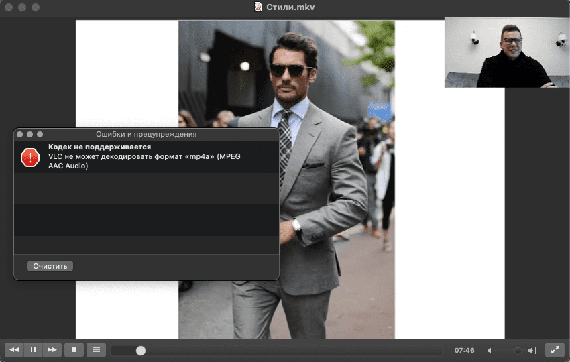Mute audio using the small speaker icon
The width and height of the screenshot is (570, 362).
490,350
